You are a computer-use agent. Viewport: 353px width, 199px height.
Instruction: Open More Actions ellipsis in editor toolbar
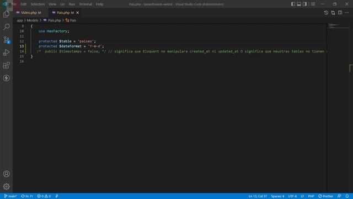347,13
